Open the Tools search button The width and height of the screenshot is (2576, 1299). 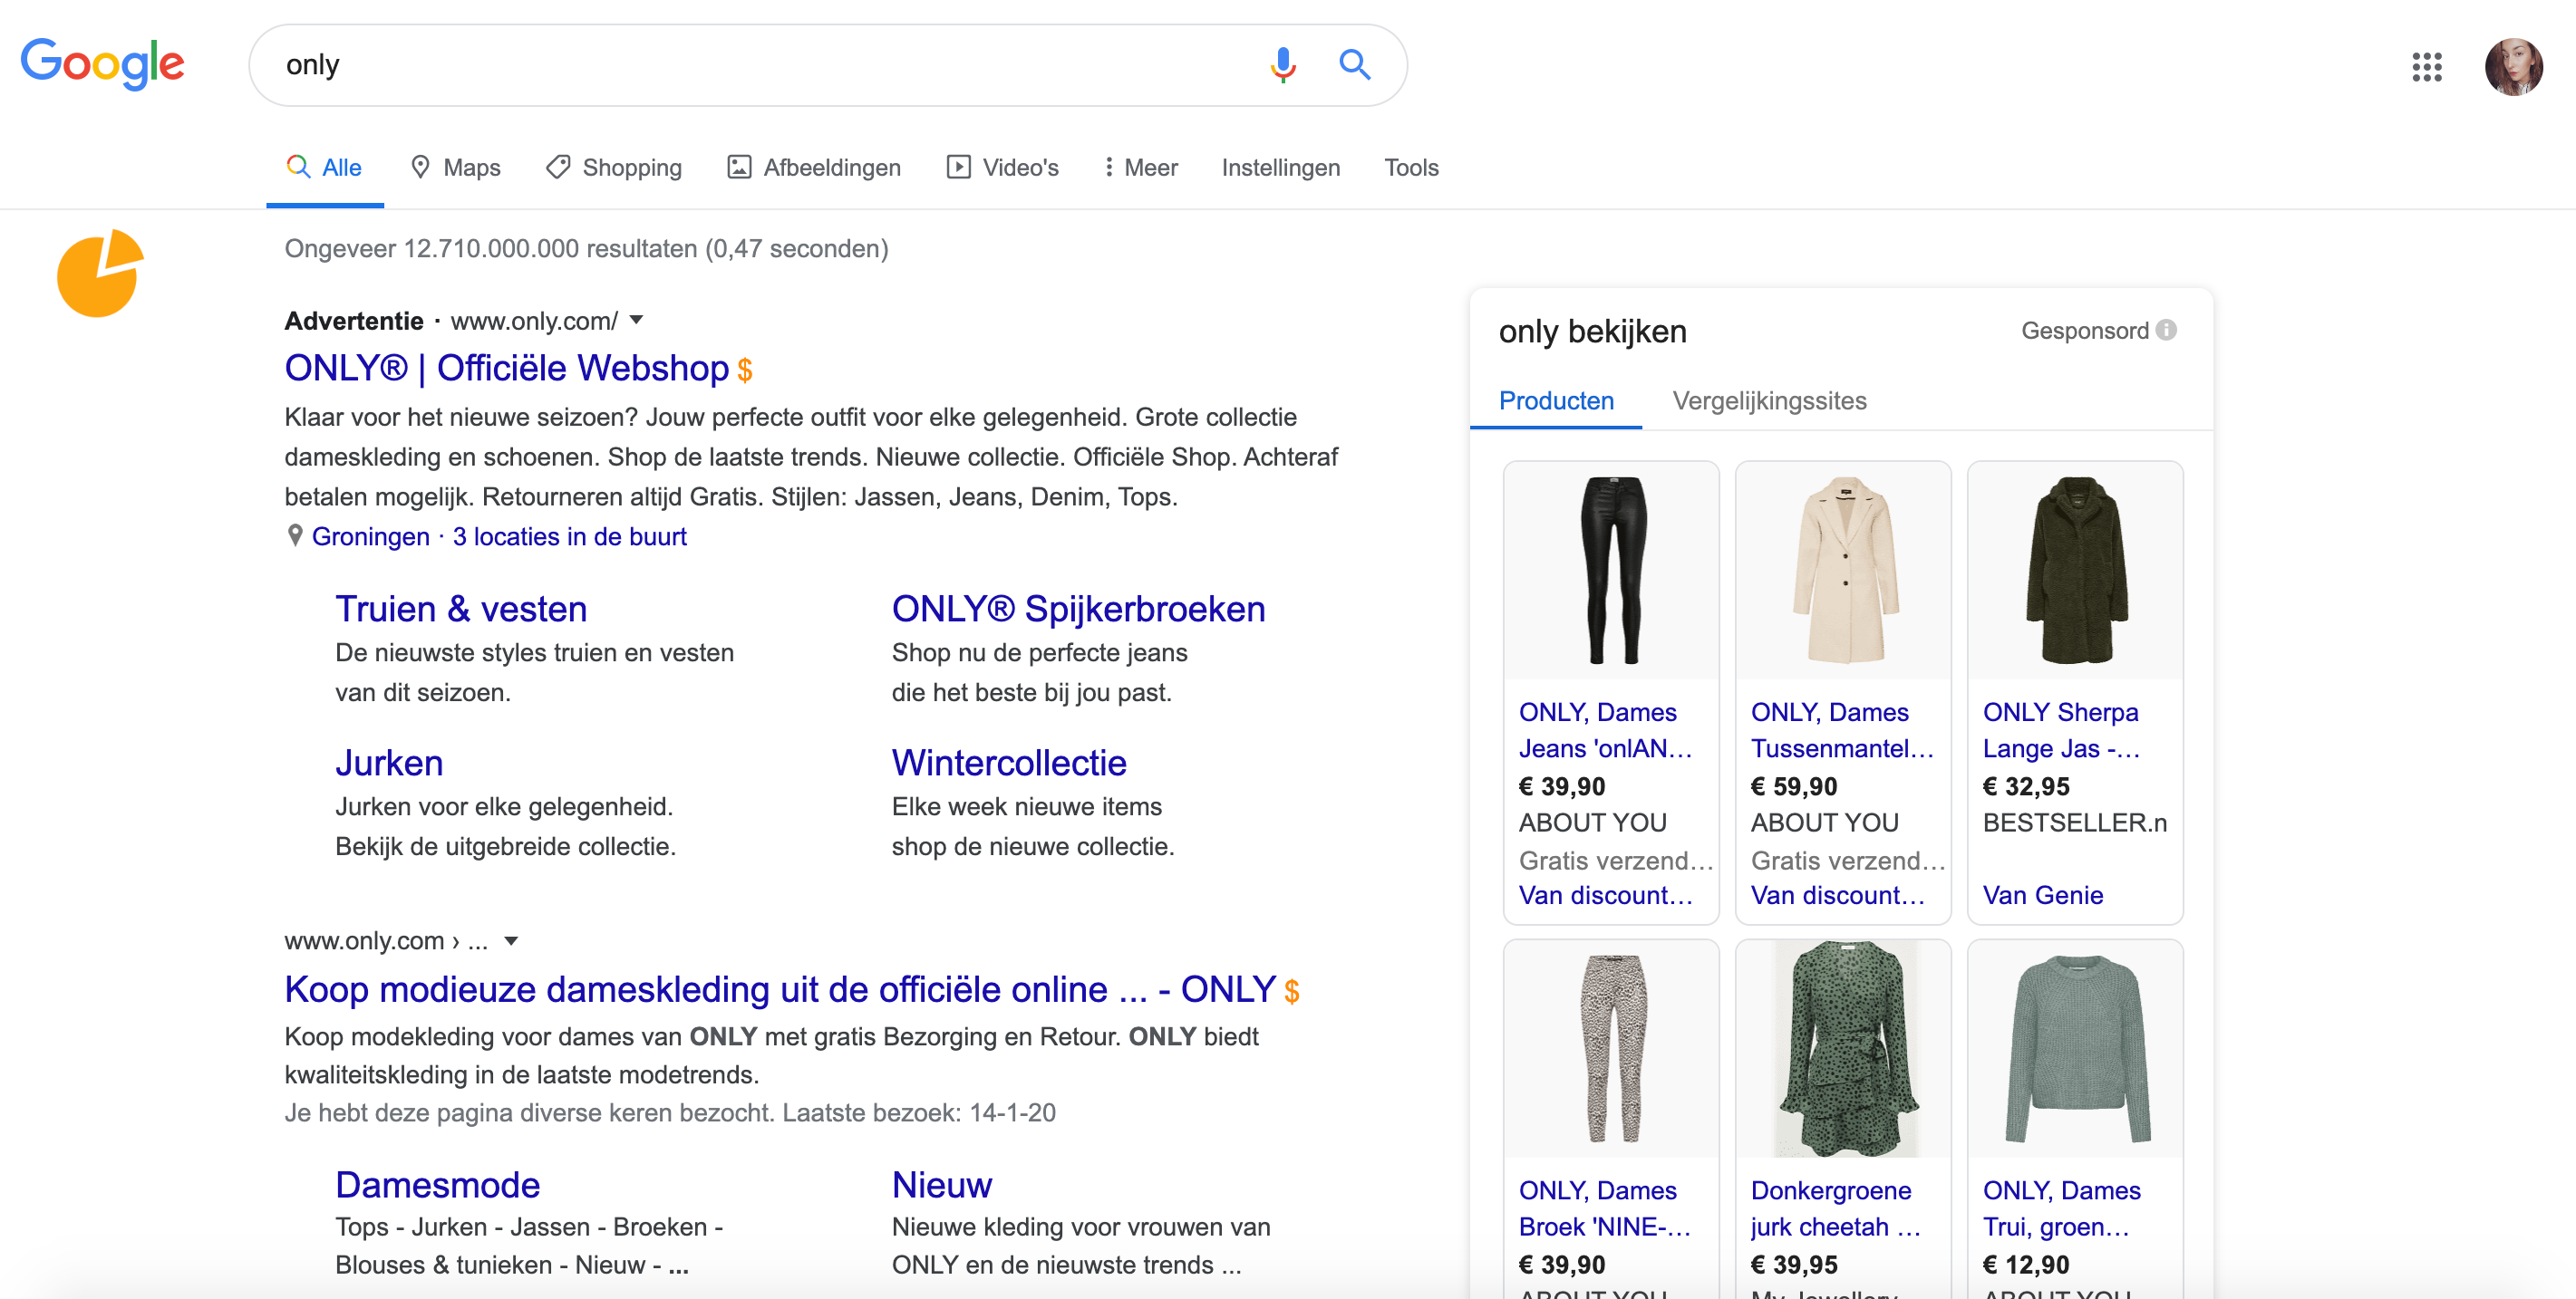1410,167
